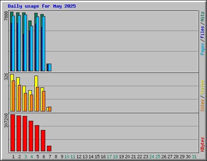Click the 7888 y-axis label

coord(6,16)
